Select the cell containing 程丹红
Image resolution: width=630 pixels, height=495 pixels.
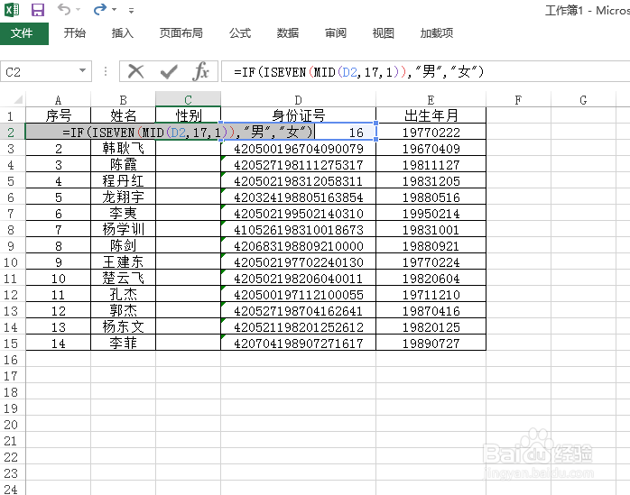[x=124, y=180]
